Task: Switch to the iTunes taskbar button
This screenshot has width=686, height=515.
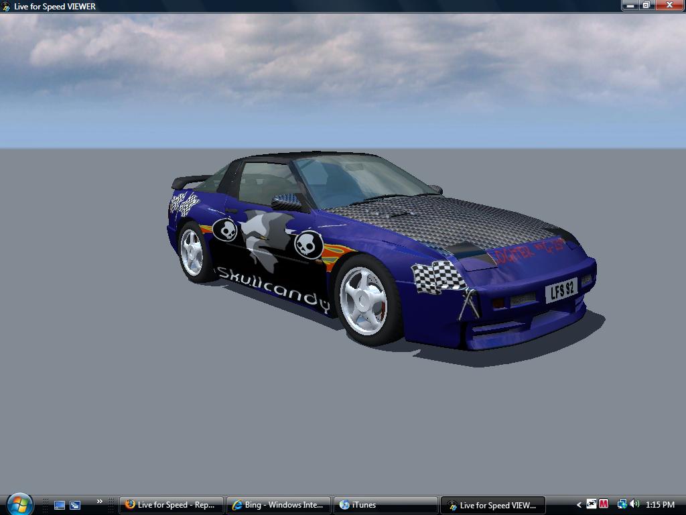Action: [x=386, y=505]
